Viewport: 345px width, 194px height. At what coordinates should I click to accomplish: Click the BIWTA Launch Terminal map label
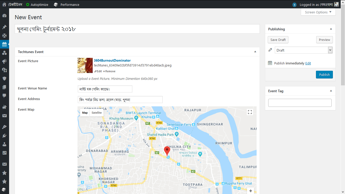[143, 113]
